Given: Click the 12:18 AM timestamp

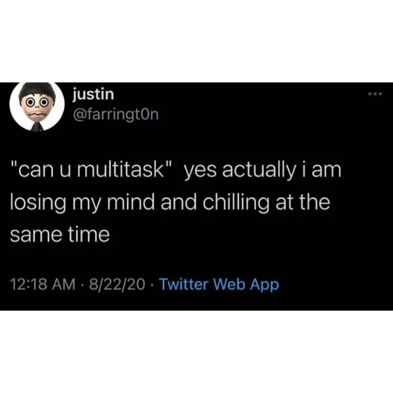Looking at the screenshot, I should point(43,284).
